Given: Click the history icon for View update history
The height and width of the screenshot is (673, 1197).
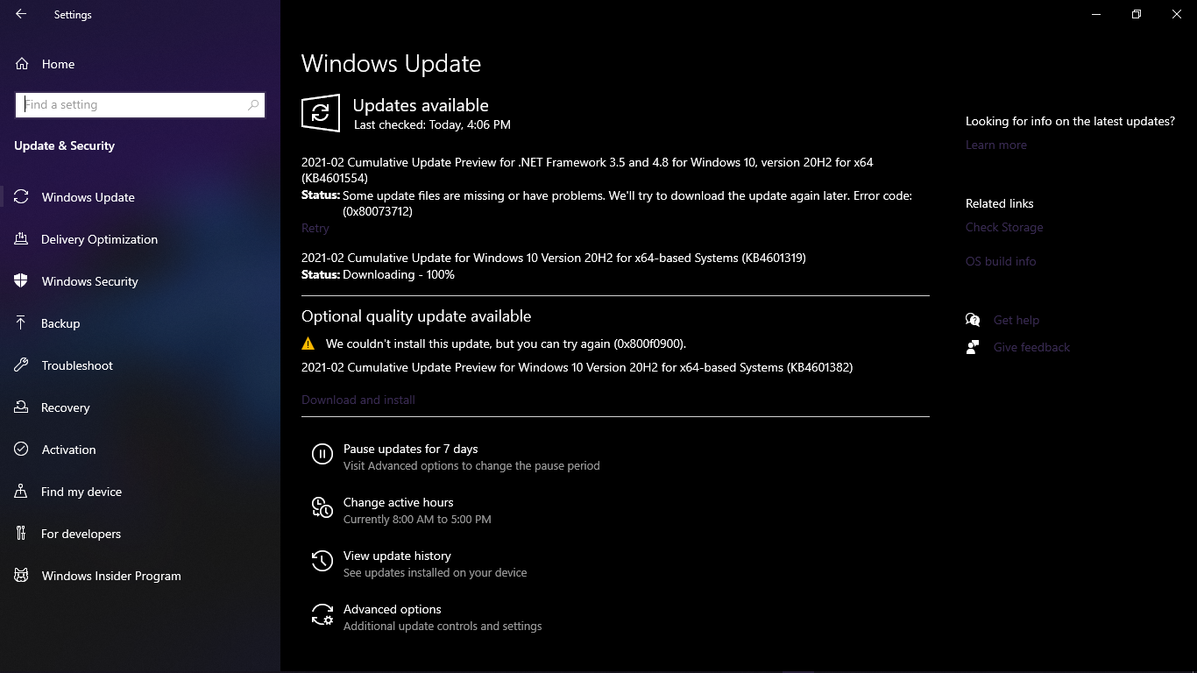Looking at the screenshot, I should pos(322,561).
